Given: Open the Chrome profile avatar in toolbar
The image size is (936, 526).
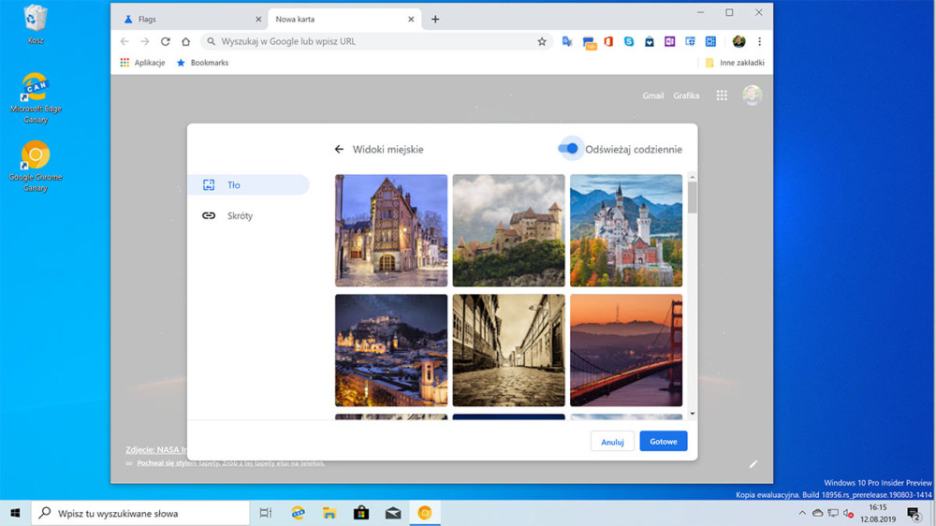Looking at the screenshot, I should 739,42.
